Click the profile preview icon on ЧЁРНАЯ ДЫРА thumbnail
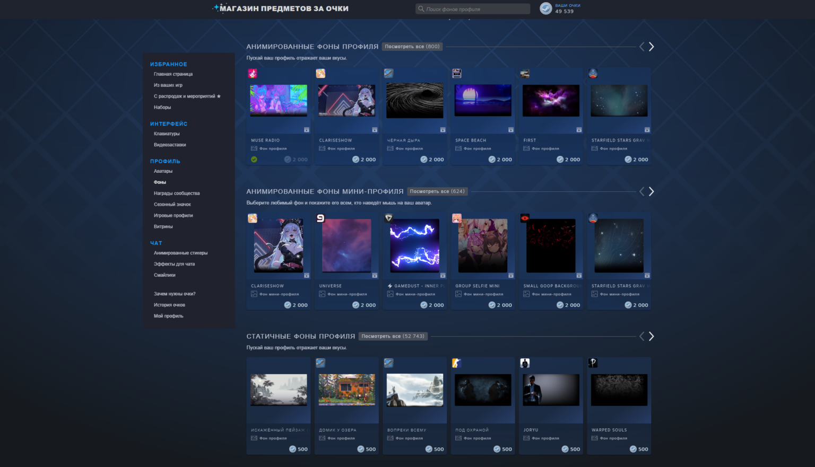This screenshot has width=815, height=467. [443, 129]
